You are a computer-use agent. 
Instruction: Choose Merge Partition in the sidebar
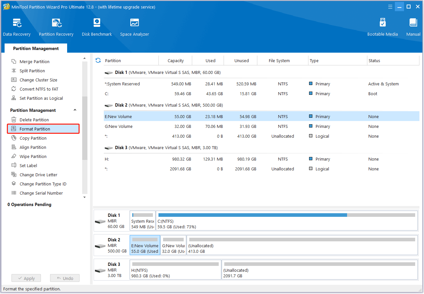[x=34, y=61]
